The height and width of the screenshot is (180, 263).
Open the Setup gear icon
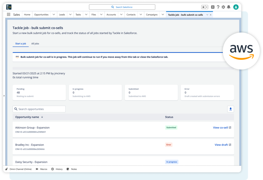click(223, 7)
